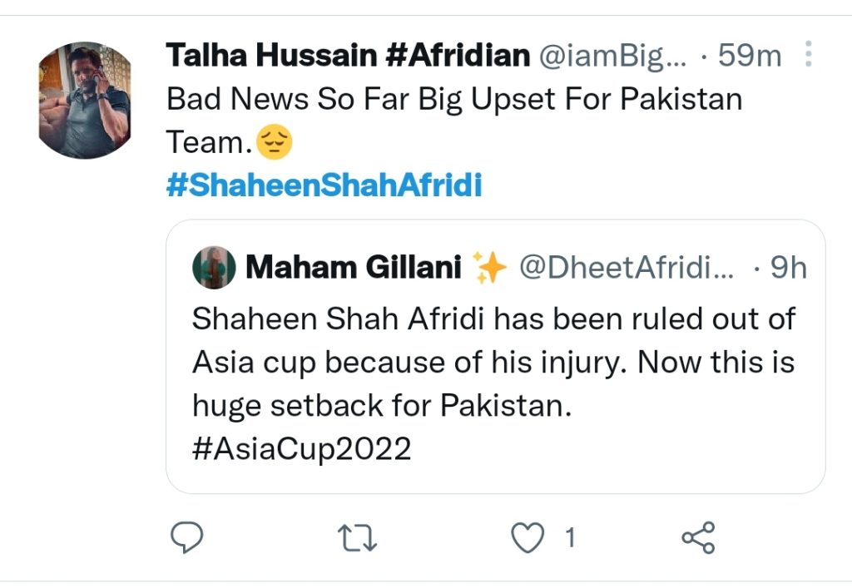Image resolution: width=852 pixels, height=588 pixels.
Task: Open the #AsiaCup2022 hashtag in quoted tweet
Action: click(x=301, y=449)
